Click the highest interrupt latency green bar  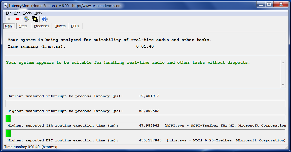[x=8, y=118]
